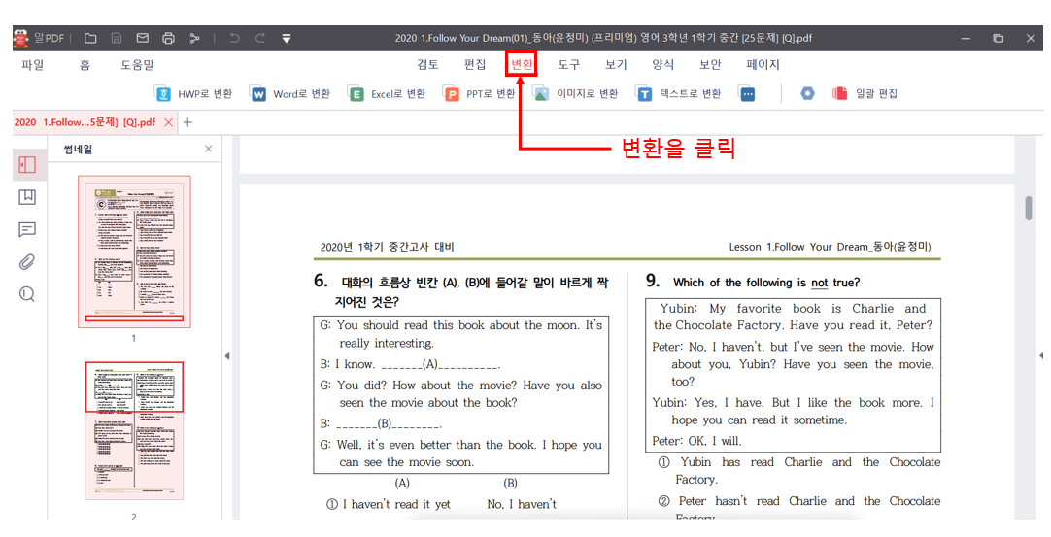Minimize the 알PDF window
The width and height of the screenshot is (1051, 537).
tap(966, 38)
